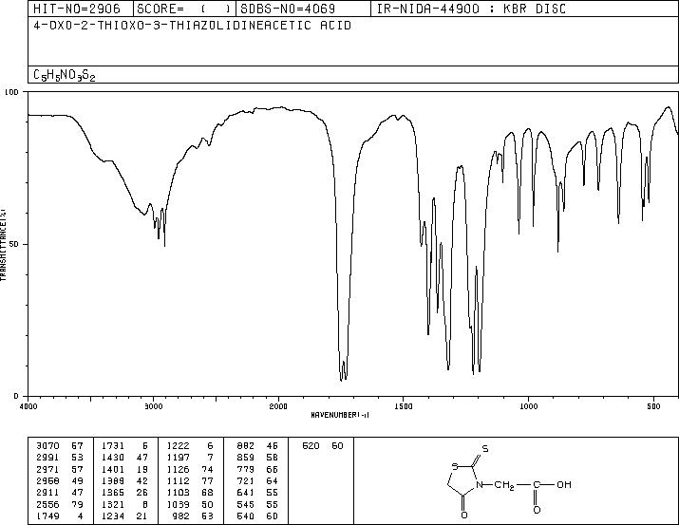This screenshot has width=679, height=525.
Task: Click the CH2 group in structure diagram
Action: pos(504,485)
